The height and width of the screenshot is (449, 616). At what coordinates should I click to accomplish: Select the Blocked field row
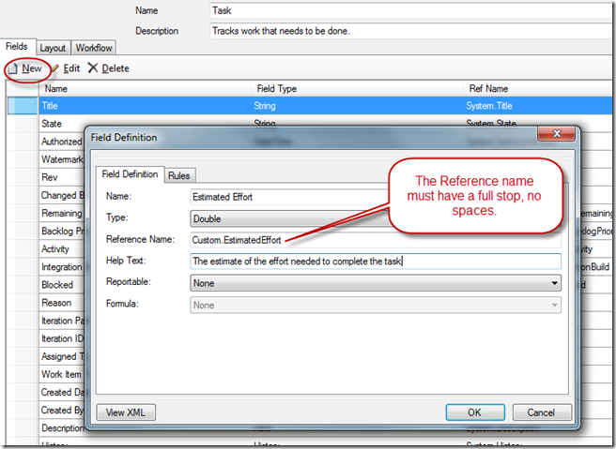tap(57, 285)
